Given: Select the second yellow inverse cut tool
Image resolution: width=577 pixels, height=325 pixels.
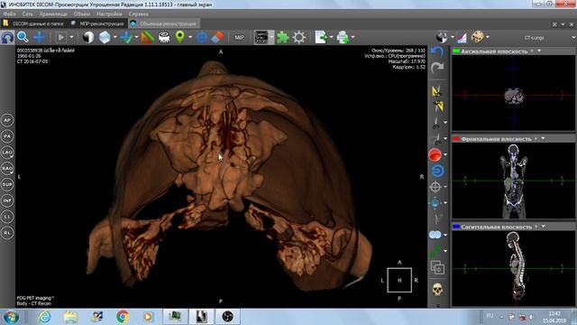Looking at the screenshot, I should point(438,107).
